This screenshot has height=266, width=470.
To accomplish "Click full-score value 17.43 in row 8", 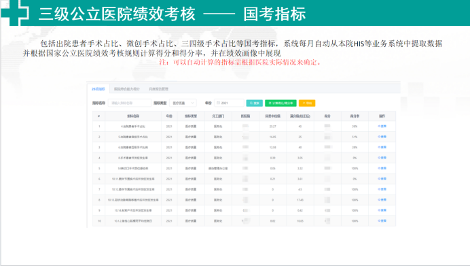I will [300, 200].
